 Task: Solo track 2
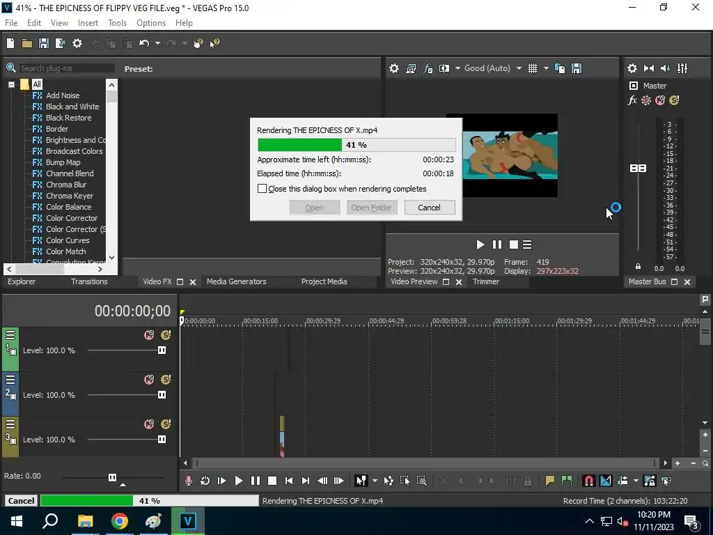tap(165, 380)
